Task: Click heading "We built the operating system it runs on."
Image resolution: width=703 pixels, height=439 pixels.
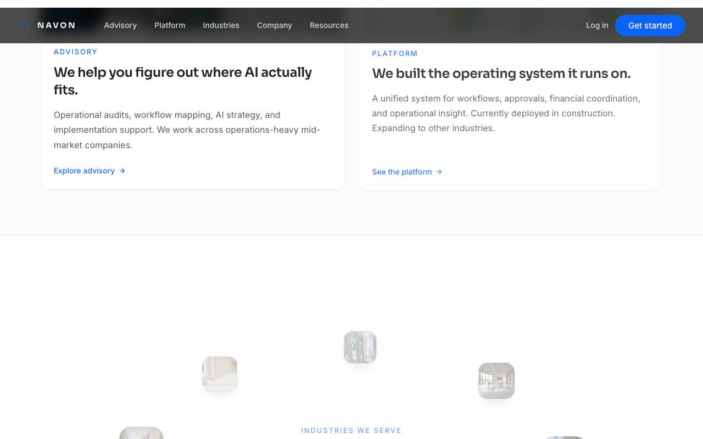Action: click(x=501, y=74)
